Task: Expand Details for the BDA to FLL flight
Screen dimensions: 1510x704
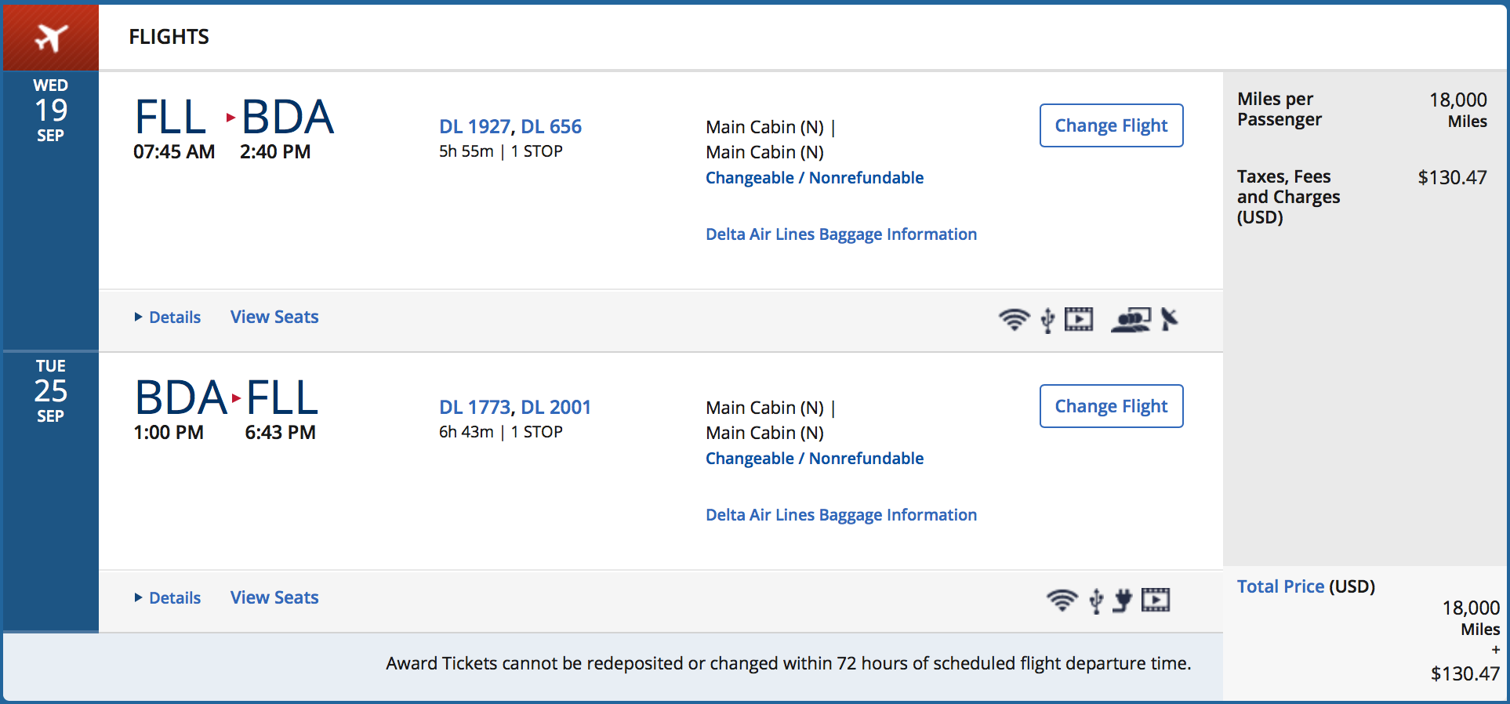Action: (x=168, y=597)
